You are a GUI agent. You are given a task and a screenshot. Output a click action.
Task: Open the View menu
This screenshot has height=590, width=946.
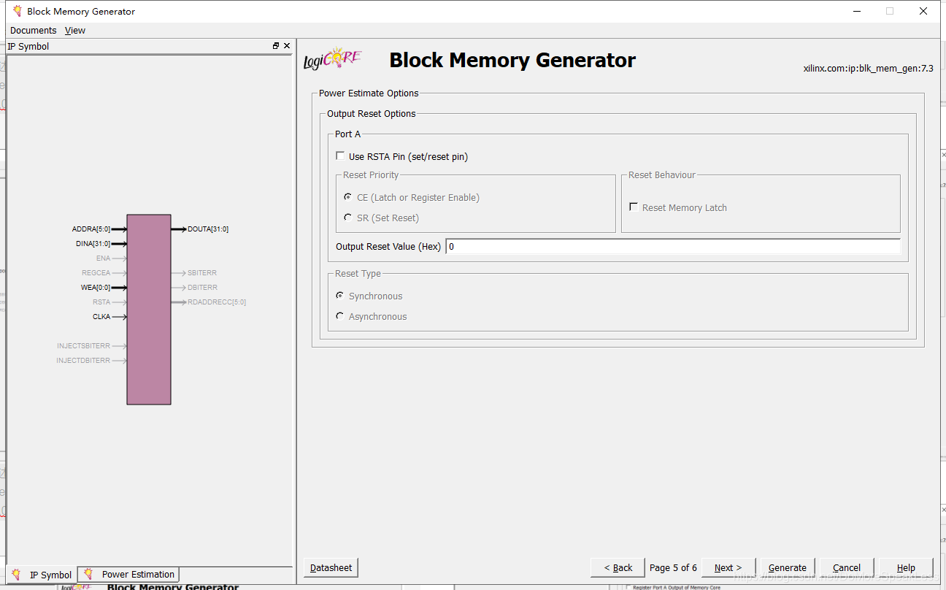[75, 30]
